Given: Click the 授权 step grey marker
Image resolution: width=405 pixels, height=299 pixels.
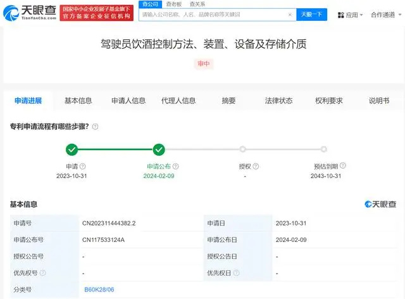Looking at the screenshot, I should (x=242, y=149).
